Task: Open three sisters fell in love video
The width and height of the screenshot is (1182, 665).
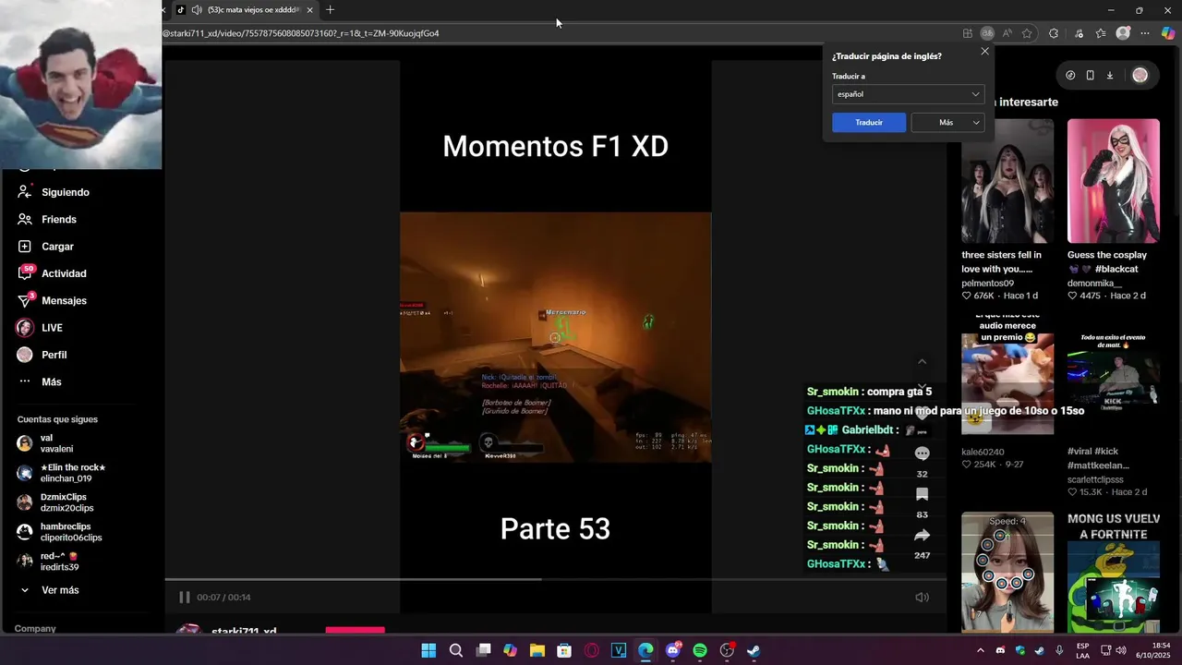Action: click(x=1007, y=181)
